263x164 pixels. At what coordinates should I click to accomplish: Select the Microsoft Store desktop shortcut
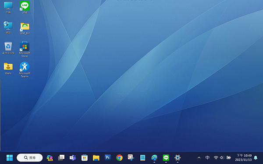tap(25, 49)
